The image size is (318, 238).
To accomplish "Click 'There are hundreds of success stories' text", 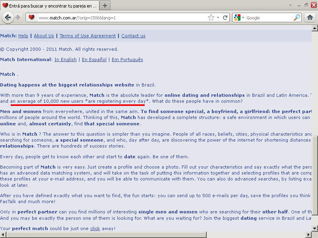I will (81, 146).
